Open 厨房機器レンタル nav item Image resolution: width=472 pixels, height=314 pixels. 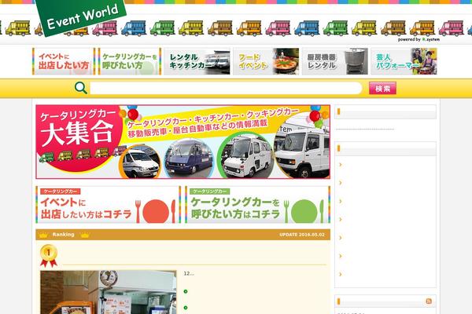click(x=335, y=61)
